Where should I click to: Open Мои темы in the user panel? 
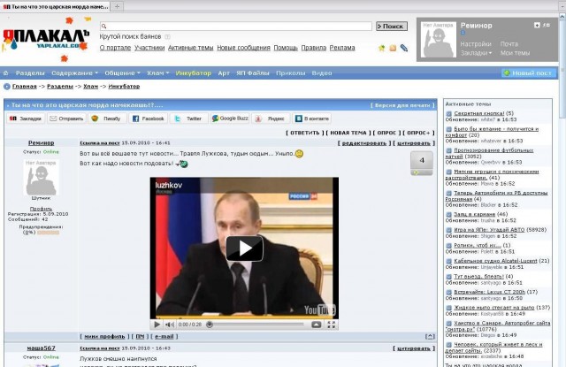(x=515, y=53)
